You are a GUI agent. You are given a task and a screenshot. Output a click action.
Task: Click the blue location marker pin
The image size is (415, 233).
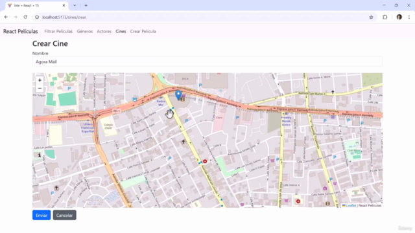tap(178, 95)
